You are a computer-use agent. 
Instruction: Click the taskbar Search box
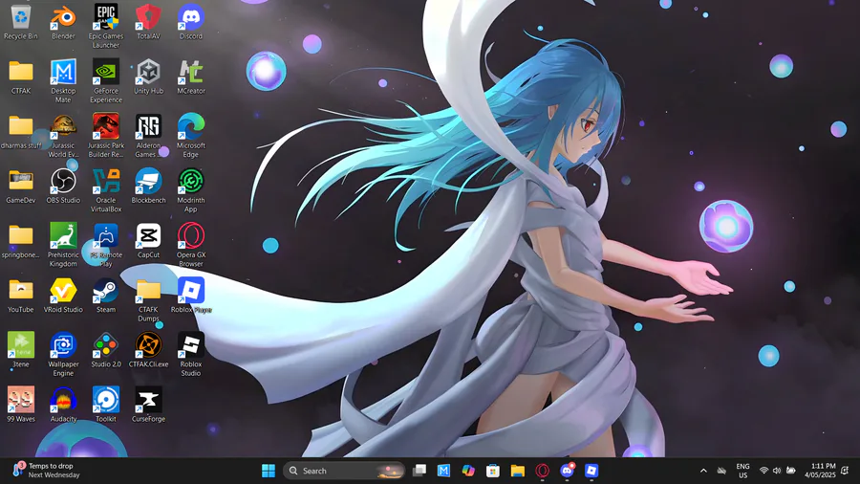coord(344,471)
